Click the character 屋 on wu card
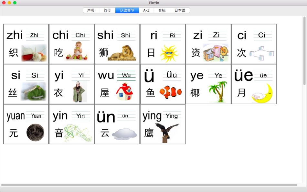 pyautogui.click(x=105, y=92)
